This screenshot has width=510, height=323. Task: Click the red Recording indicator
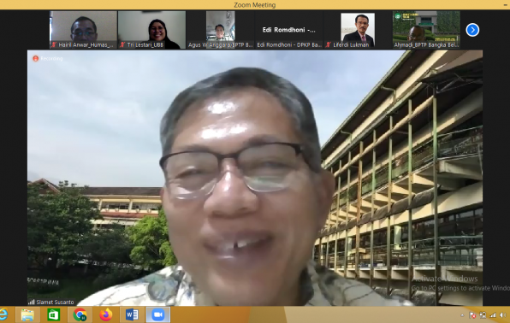click(x=47, y=58)
